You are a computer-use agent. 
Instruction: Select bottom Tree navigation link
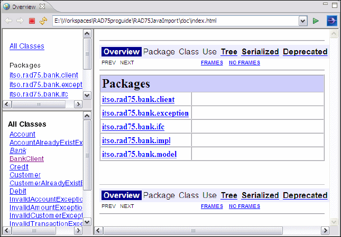[x=229, y=195]
